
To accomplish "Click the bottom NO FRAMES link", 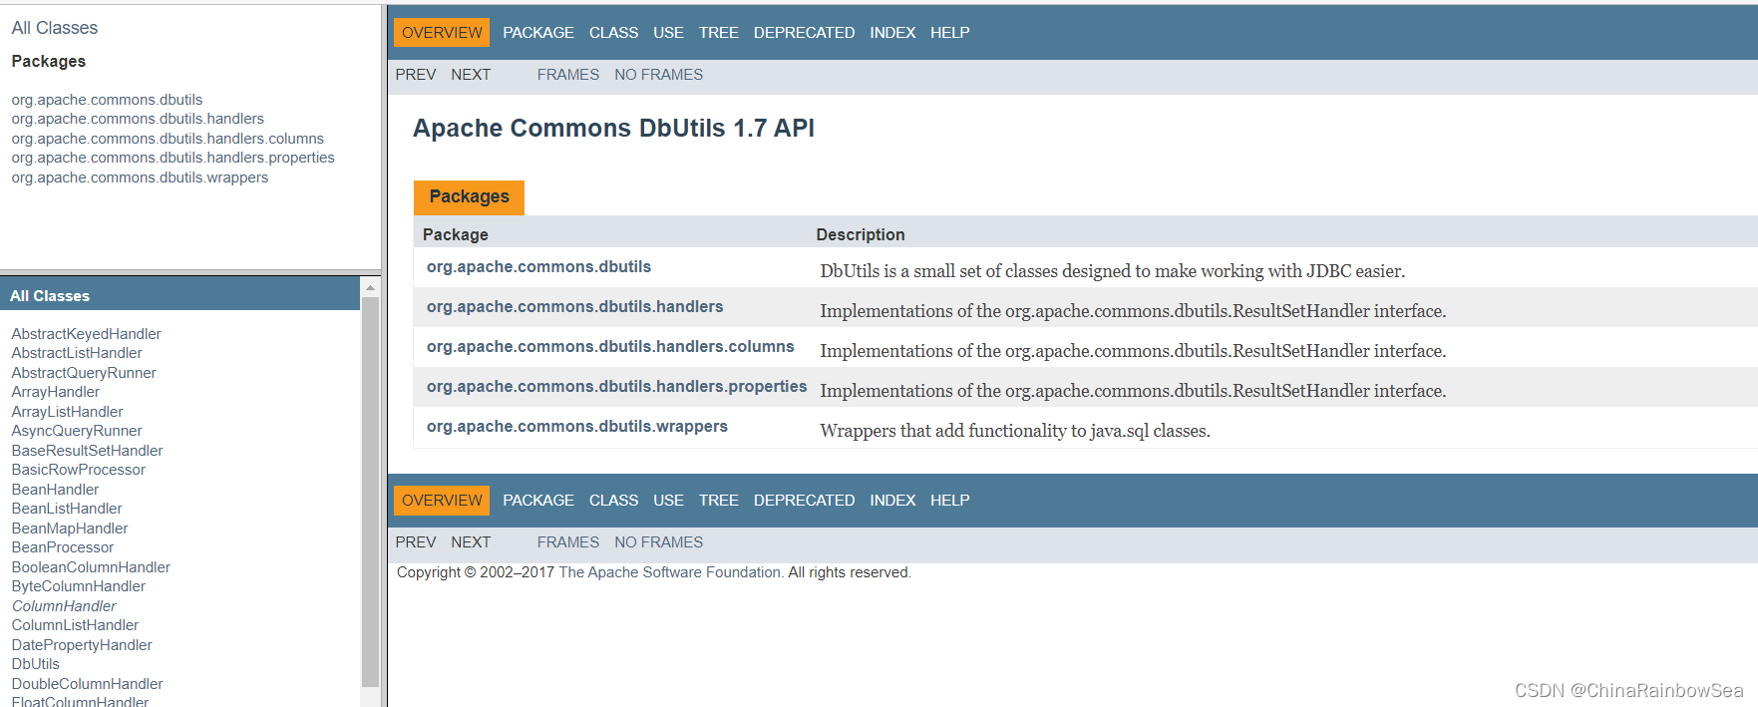I will (658, 542).
